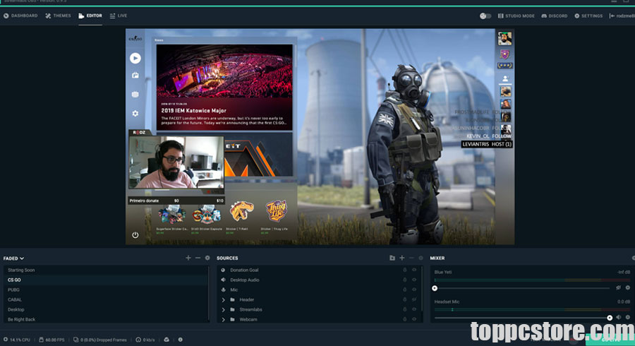
Task: Select the Editor tab
Action: point(90,16)
